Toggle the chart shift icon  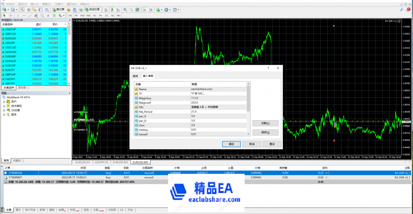click(x=151, y=10)
